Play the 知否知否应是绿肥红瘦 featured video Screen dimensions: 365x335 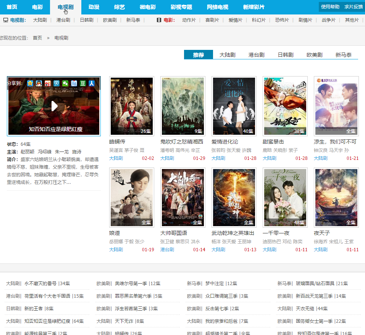pyautogui.click(x=54, y=106)
